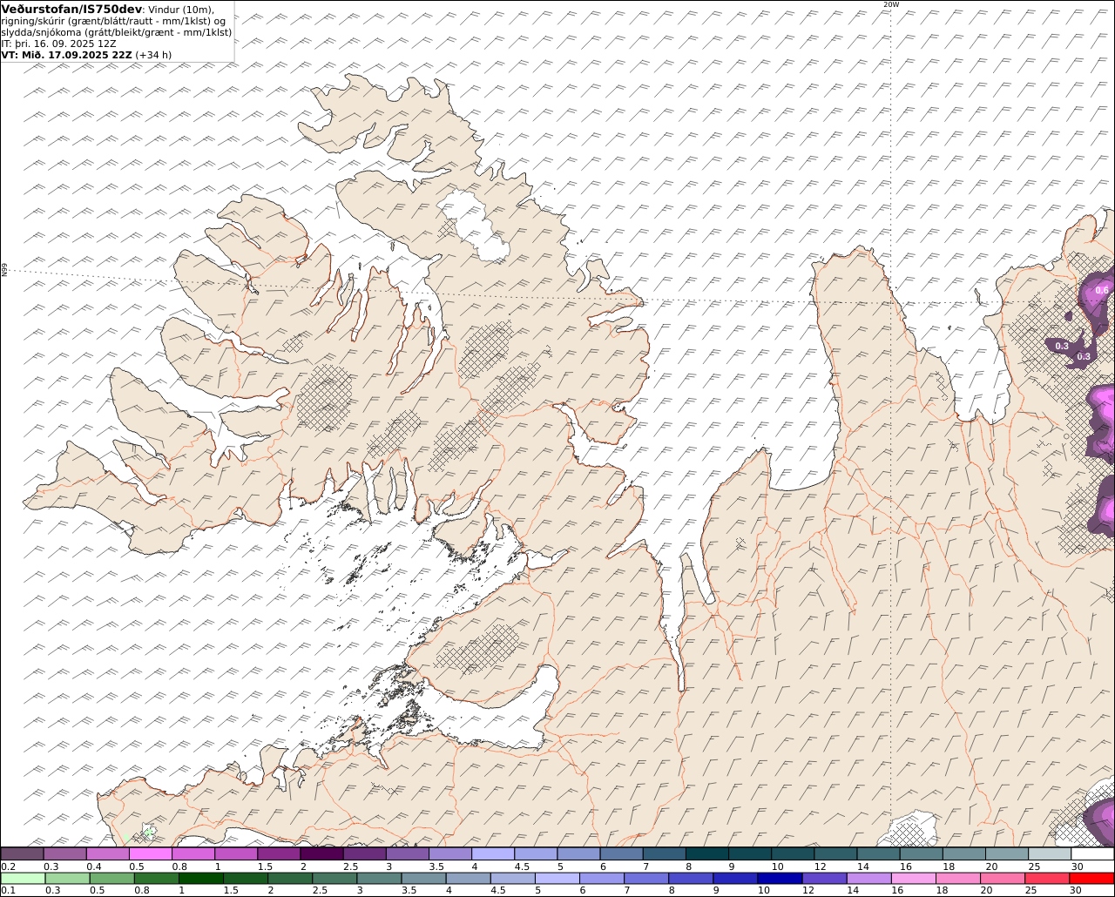This screenshot has height=897, width=1115.
Task: Select the darkest teal swatch at snow value 8
Action: click(x=707, y=853)
